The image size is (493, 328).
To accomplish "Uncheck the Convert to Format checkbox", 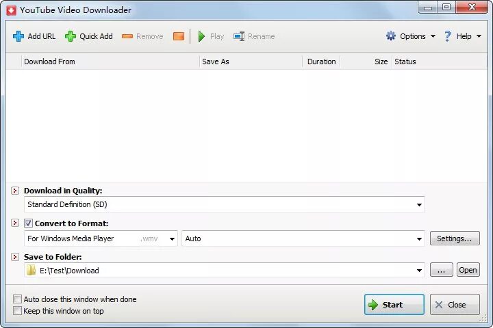I will point(28,223).
